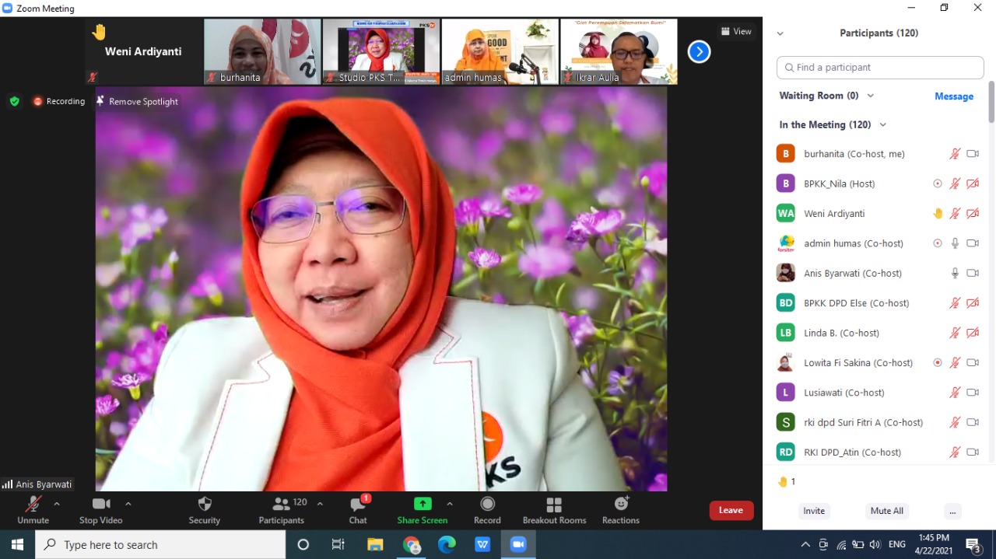Expand audio options arrow beside Unmute
Image resolution: width=996 pixels, height=559 pixels.
coord(57,504)
